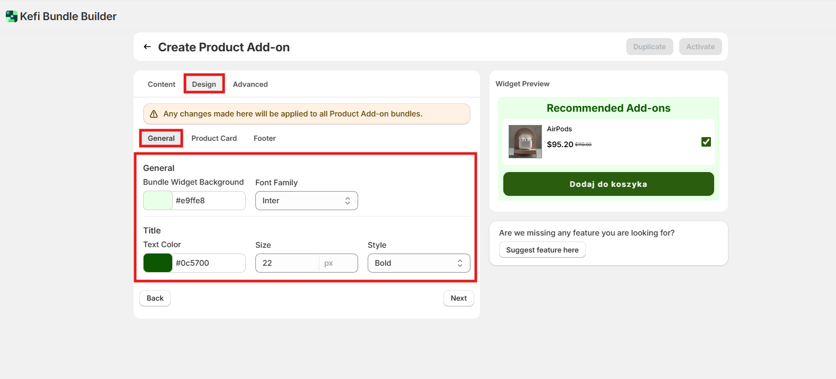Switch to the Content tab
Image resolution: width=836 pixels, height=379 pixels.
161,84
